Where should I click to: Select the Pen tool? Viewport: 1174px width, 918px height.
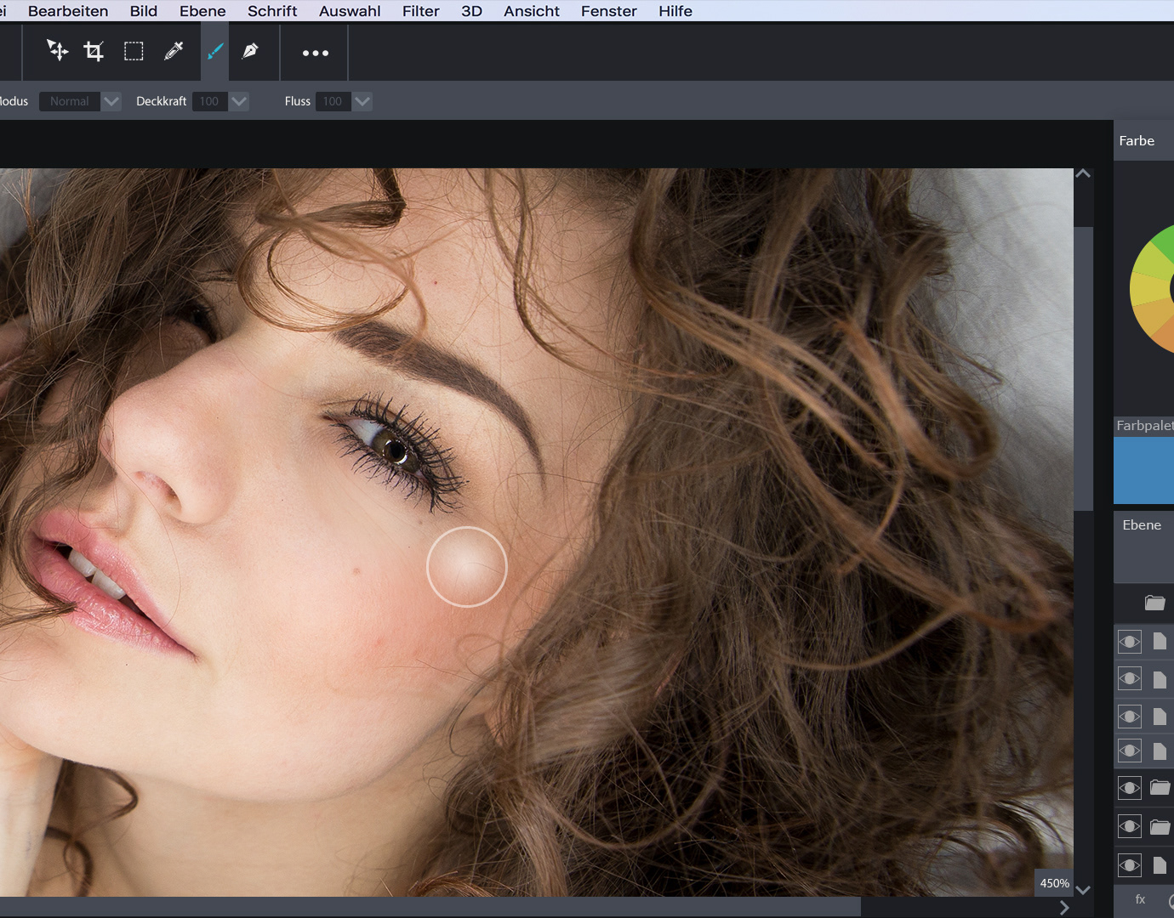pos(250,52)
